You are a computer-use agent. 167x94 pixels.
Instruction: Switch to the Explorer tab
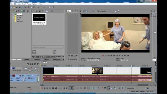pos(27,60)
